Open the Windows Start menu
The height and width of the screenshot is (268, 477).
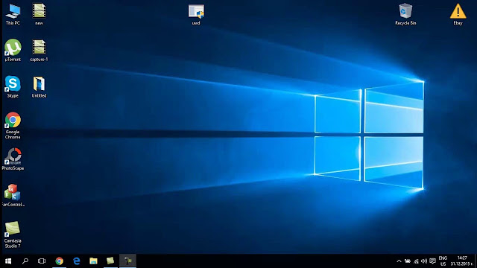8,261
